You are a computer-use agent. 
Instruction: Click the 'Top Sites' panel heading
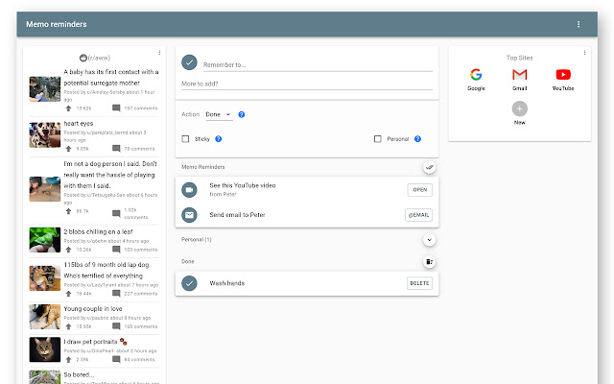pyautogui.click(x=520, y=58)
